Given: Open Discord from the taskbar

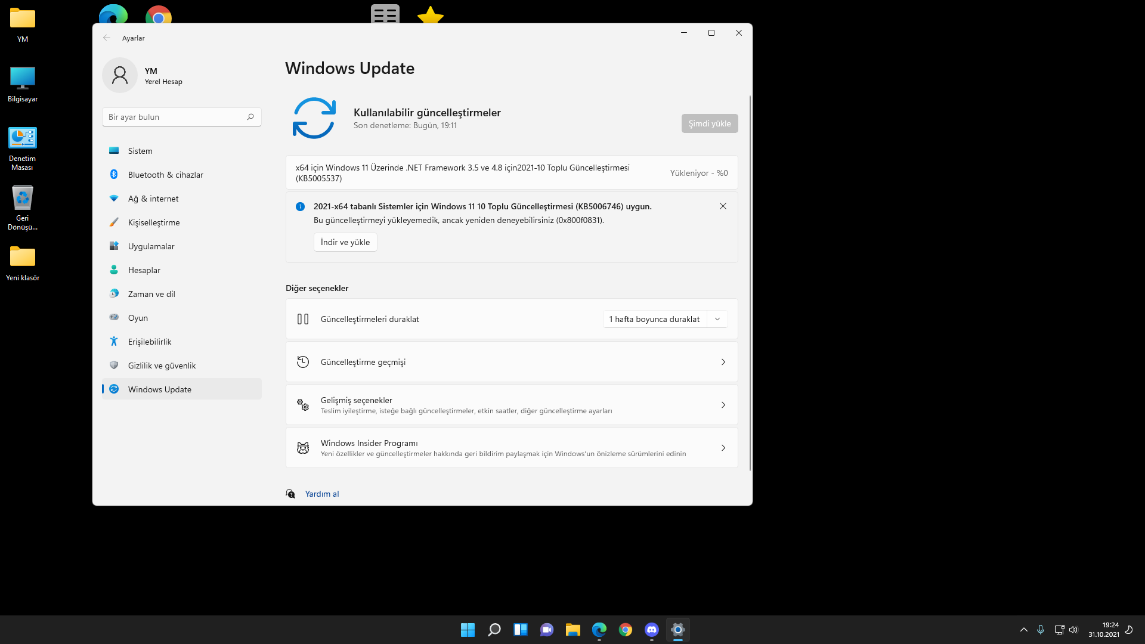Looking at the screenshot, I should click(651, 630).
